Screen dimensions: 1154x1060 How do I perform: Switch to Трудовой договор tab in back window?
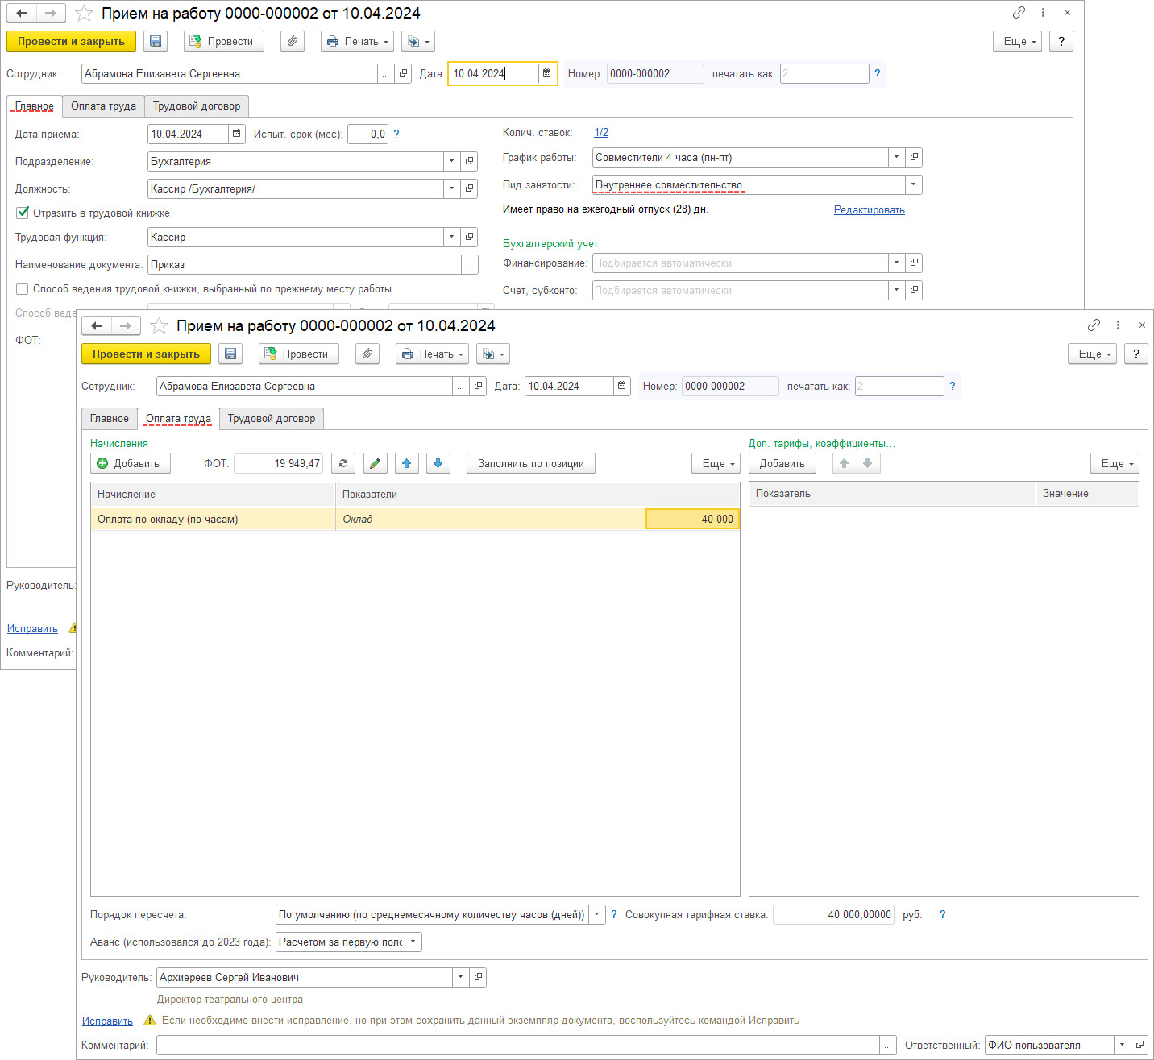click(197, 106)
